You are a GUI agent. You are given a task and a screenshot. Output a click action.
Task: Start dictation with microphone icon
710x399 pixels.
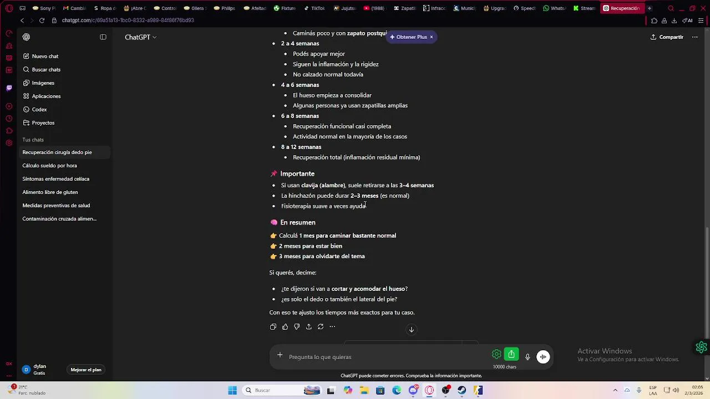[x=528, y=357]
